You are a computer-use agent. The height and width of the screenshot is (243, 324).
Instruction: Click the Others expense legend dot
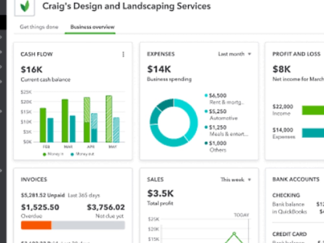(205, 143)
